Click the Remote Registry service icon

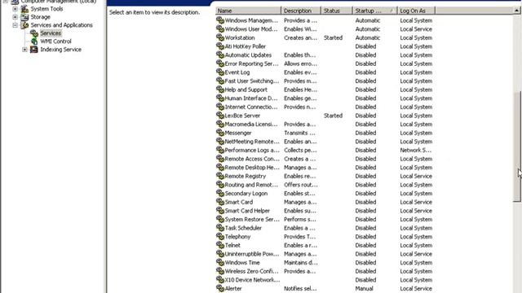pyautogui.click(x=220, y=176)
